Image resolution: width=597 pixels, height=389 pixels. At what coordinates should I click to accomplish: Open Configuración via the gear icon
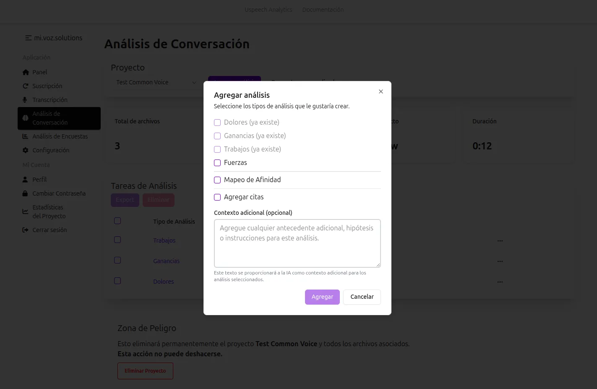pos(25,150)
